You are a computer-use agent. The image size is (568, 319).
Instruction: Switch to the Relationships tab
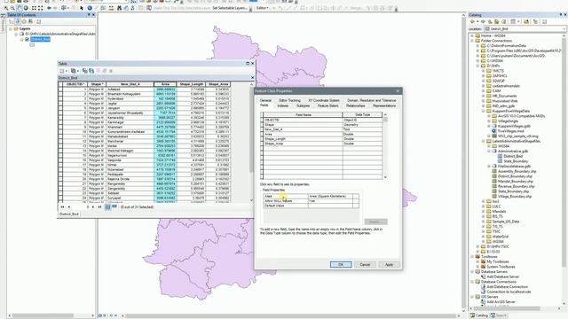[x=355, y=105]
